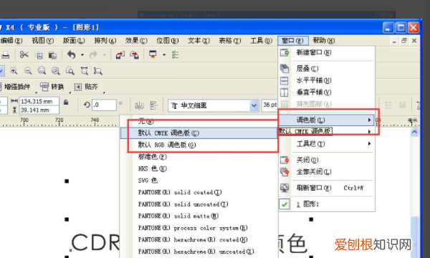Click the Zoom to selection icon
This screenshot has height=258, width=430.
(x=42, y=71)
